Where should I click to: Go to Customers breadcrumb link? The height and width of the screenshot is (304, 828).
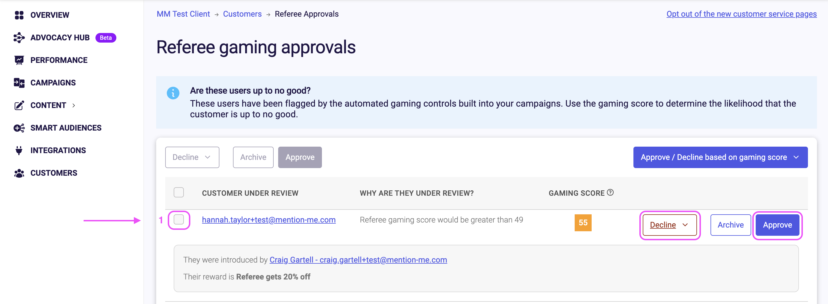(242, 14)
